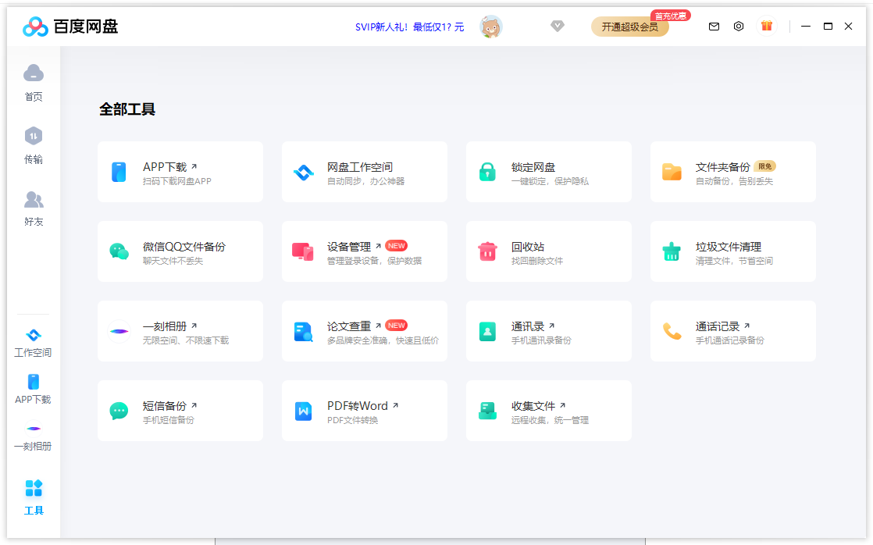Click the 论文查重 document icon
This screenshot has height=545, width=873.
(x=303, y=332)
